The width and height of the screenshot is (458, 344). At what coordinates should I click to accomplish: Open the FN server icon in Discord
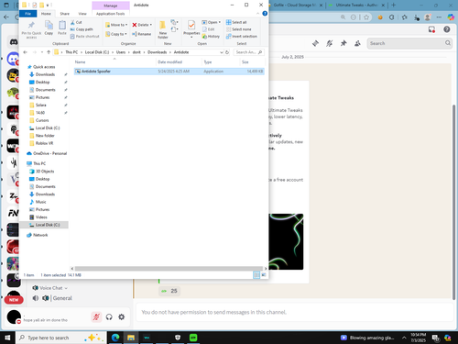pos(13,213)
